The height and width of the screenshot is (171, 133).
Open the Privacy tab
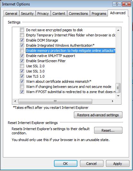[43, 14]
